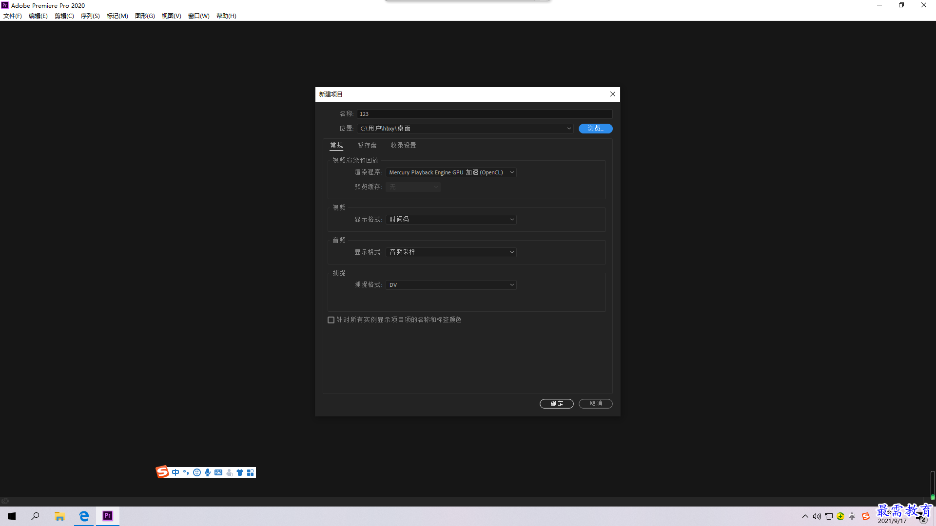Viewport: 936px width, 526px height.
Task: Activate voice input microphone on Sogou toolbar
Action: 208,472
